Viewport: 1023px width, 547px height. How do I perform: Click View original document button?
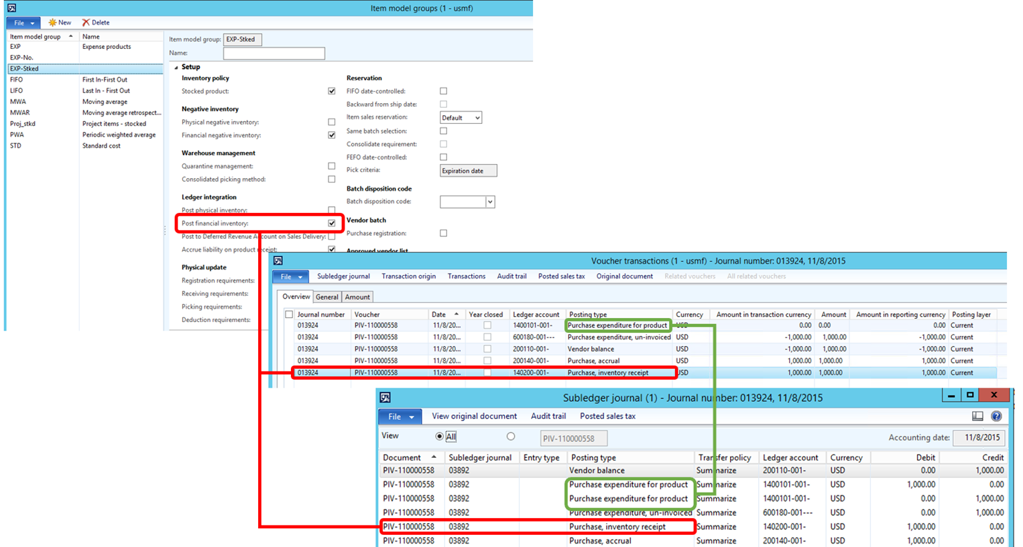(x=474, y=416)
